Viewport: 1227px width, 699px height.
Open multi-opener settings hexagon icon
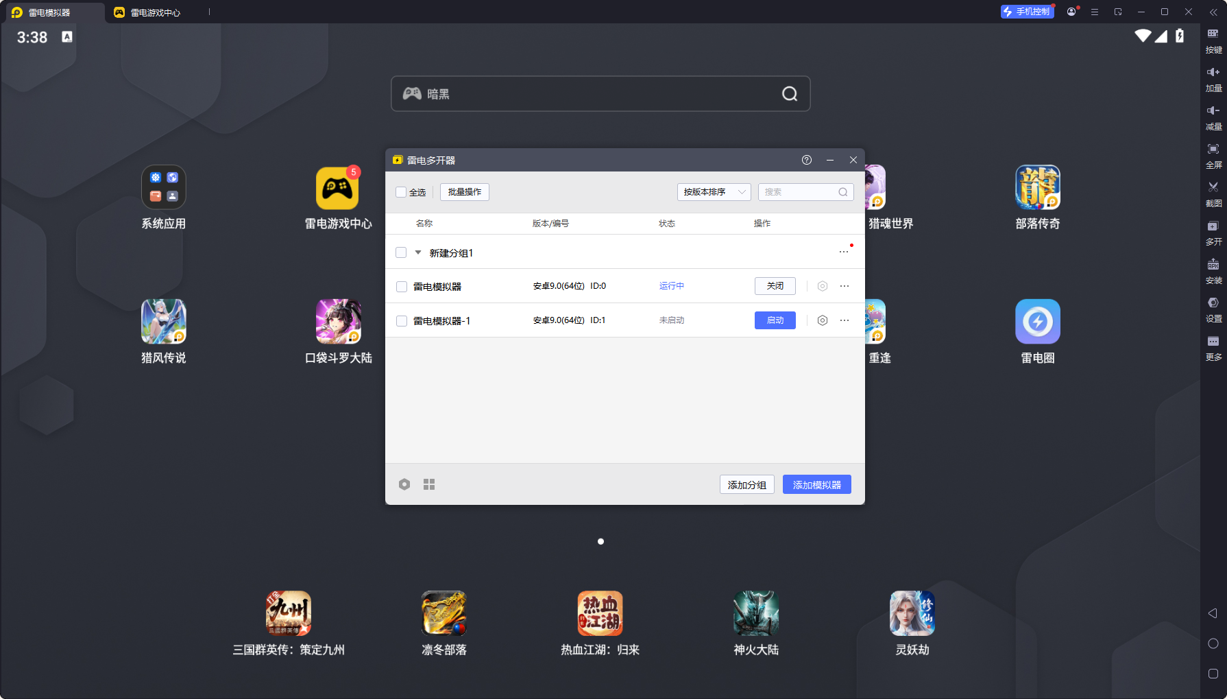coord(404,484)
